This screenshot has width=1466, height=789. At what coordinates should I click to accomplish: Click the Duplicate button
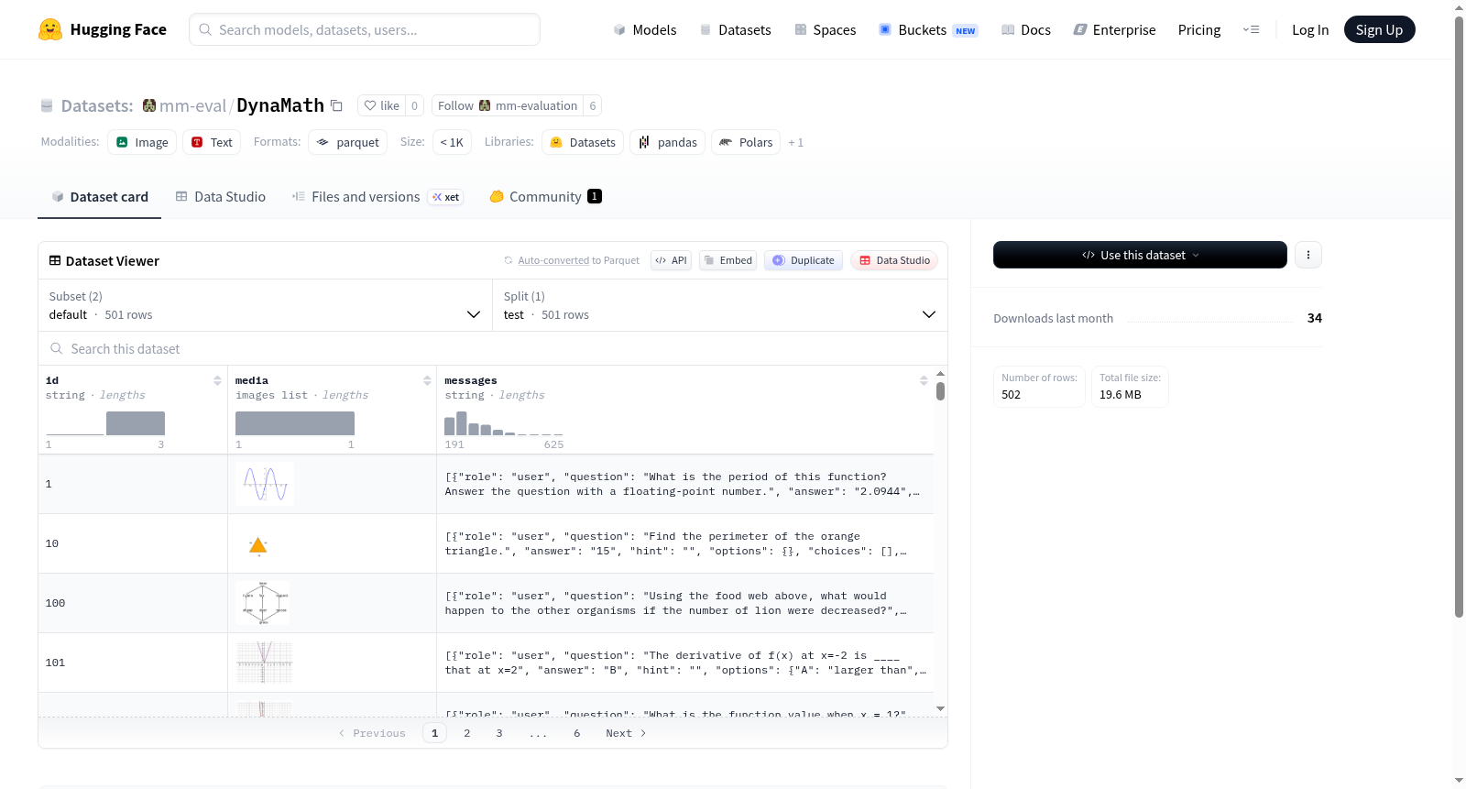point(804,260)
